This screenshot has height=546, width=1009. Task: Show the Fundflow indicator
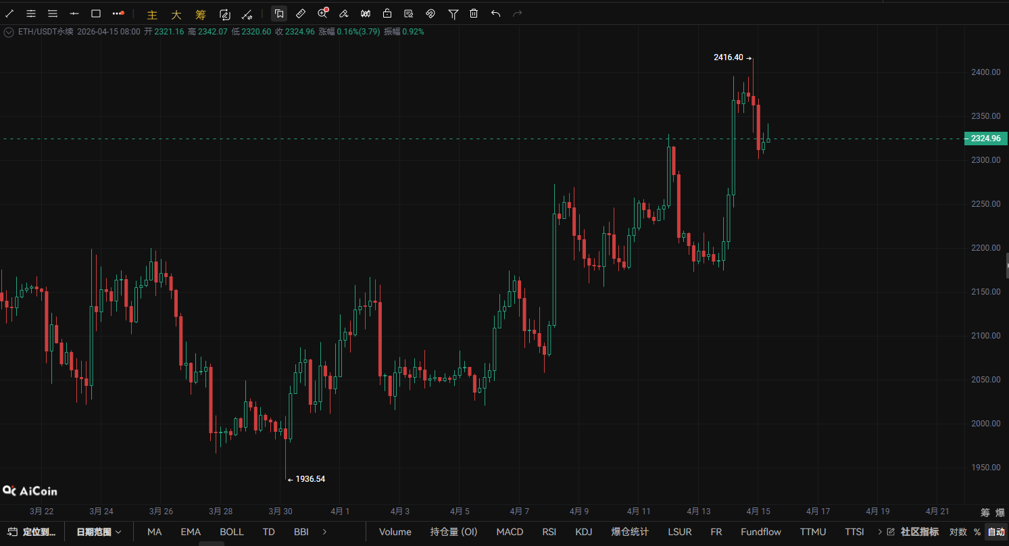tap(761, 532)
